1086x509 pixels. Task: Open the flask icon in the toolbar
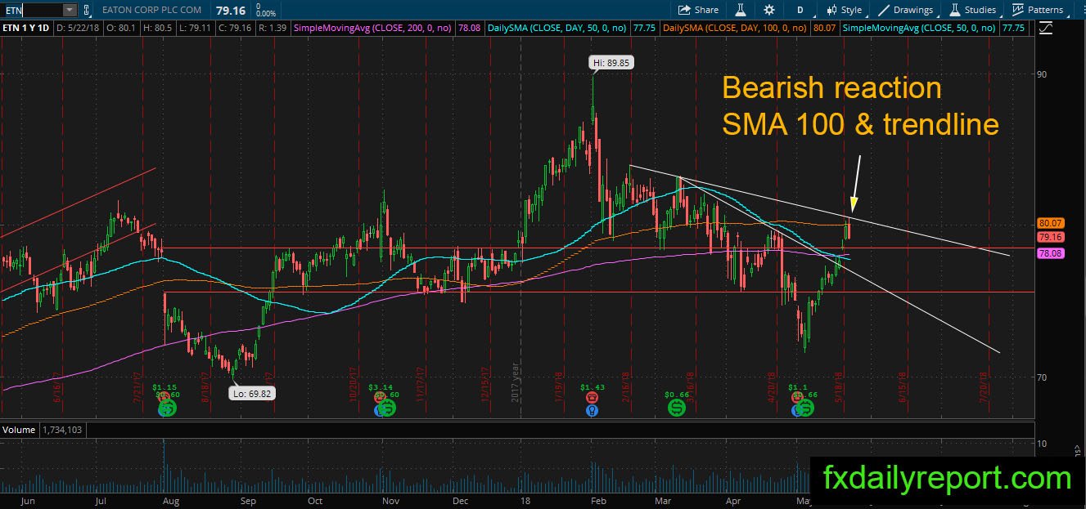point(741,10)
